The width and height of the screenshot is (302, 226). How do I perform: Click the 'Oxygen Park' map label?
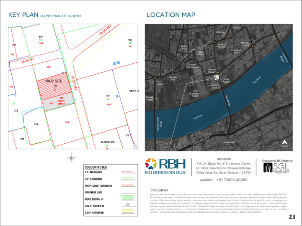coord(173,79)
